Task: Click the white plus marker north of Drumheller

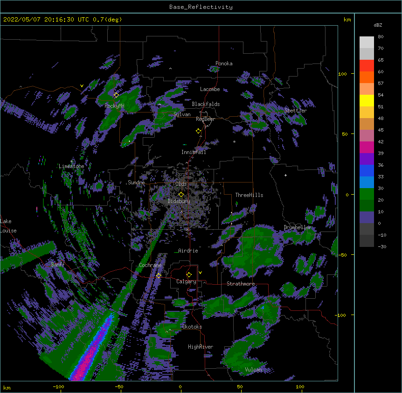Action: coord(285,175)
